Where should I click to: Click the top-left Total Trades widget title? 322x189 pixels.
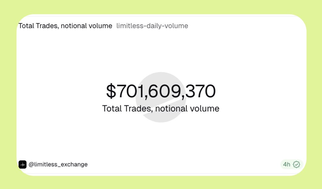tap(65, 26)
